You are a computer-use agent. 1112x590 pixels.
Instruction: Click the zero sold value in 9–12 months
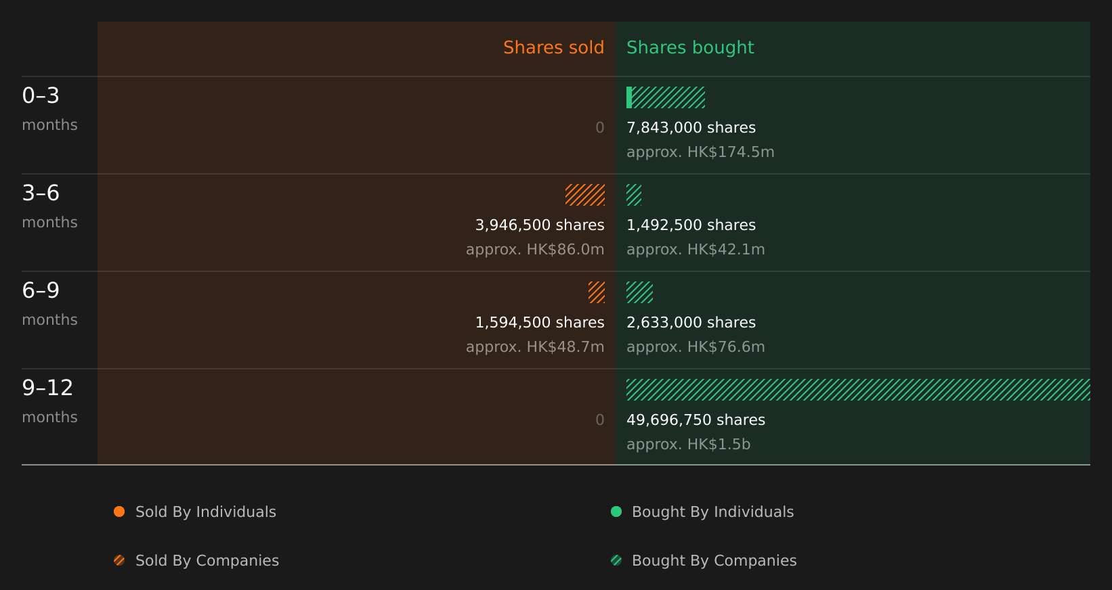tap(600, 420)
